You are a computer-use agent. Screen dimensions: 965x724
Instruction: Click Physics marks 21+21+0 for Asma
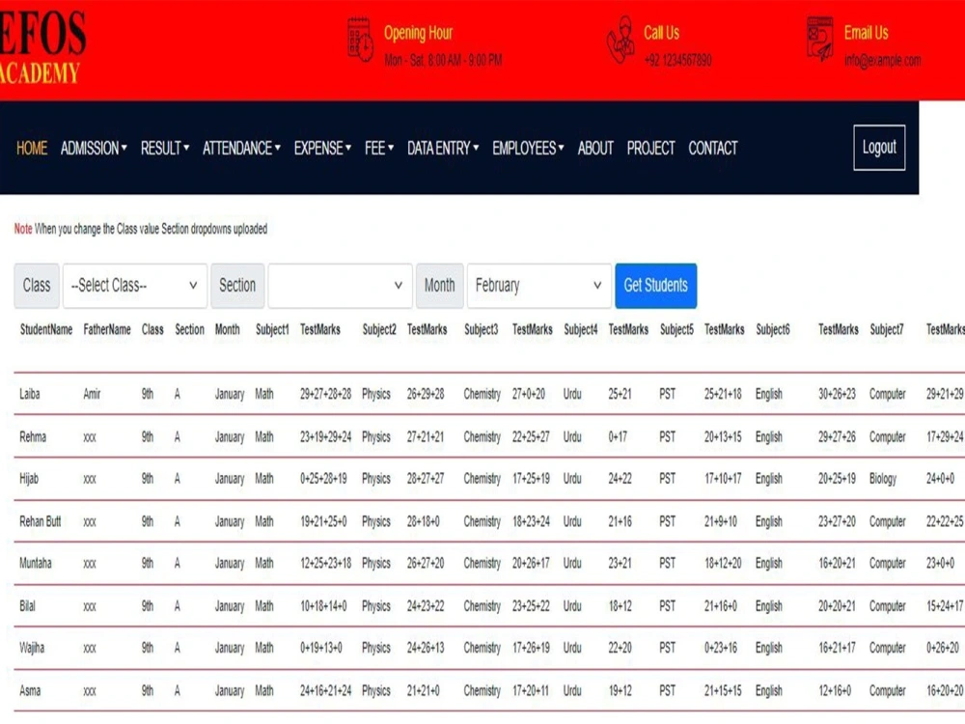click(424, 691)
